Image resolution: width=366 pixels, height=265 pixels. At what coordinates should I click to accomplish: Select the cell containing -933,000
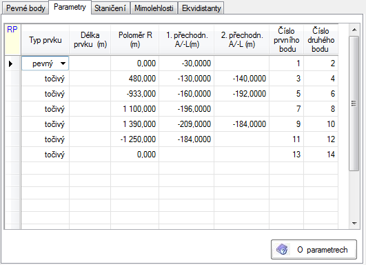click(134, 94)
